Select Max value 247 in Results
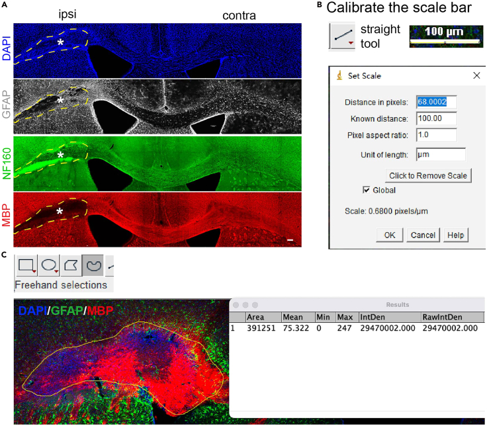The image size is (487, 426). [345, 328]
